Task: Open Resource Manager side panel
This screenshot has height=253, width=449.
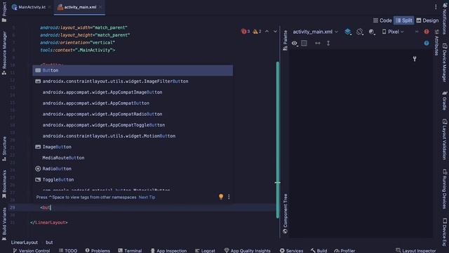Action: click(x=4, y=53)
